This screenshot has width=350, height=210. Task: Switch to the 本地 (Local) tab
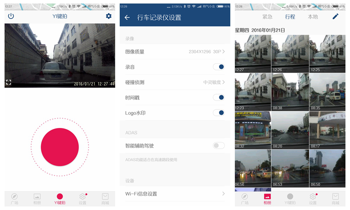(x=313, y=16)
